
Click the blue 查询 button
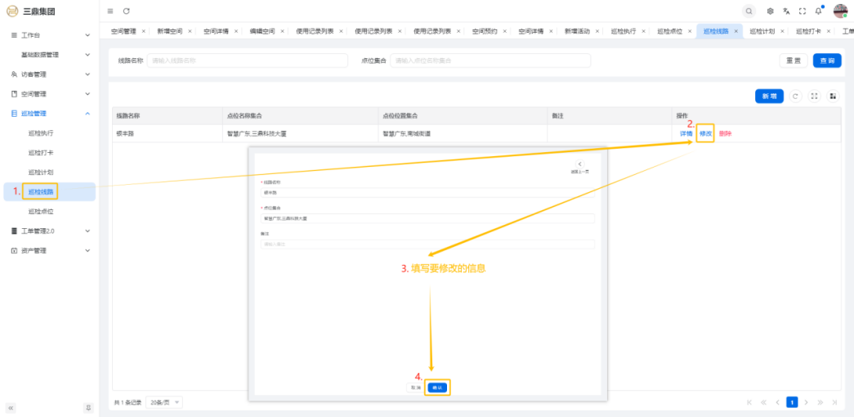[x=826, y=61]
